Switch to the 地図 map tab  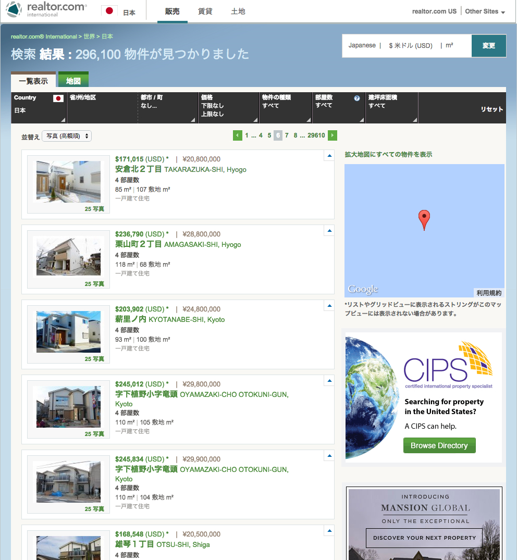click(73, 81)
